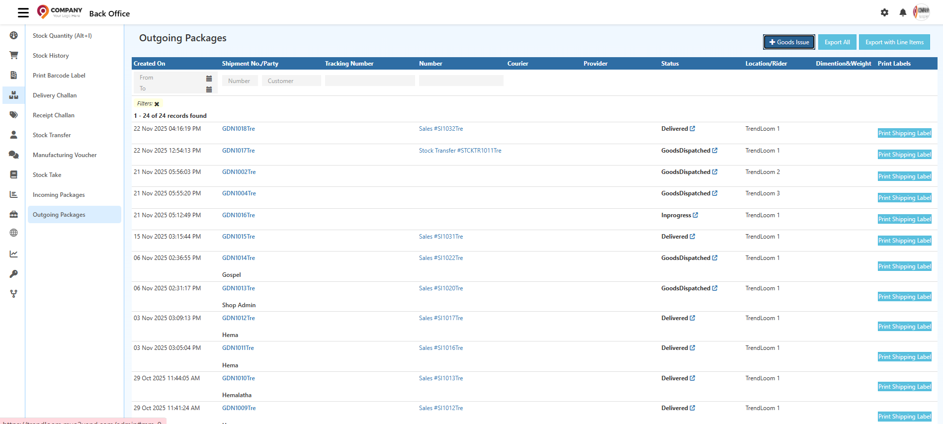
Task: Open GoodsDispatched link icon for GDN1017Tre
Action: coord(715,150)
